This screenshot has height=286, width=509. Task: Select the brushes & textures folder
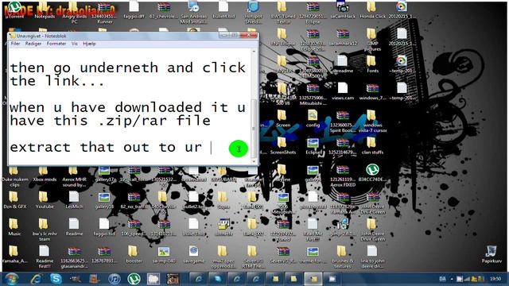[x=342, y=257]
